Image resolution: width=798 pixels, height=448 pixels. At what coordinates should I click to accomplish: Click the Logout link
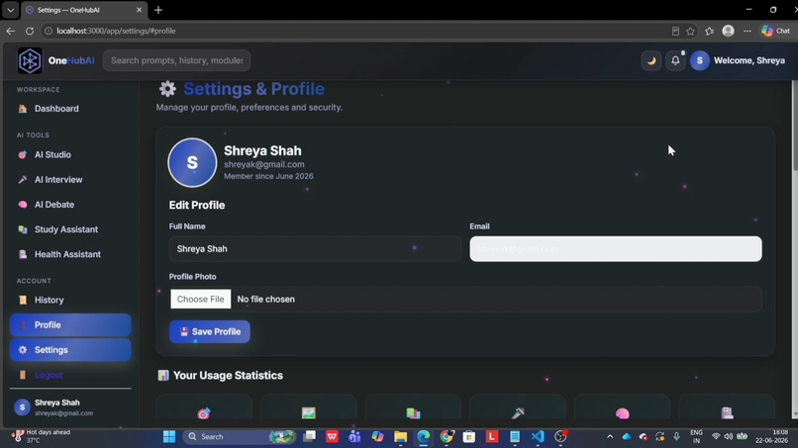click(x=49, y=375)
